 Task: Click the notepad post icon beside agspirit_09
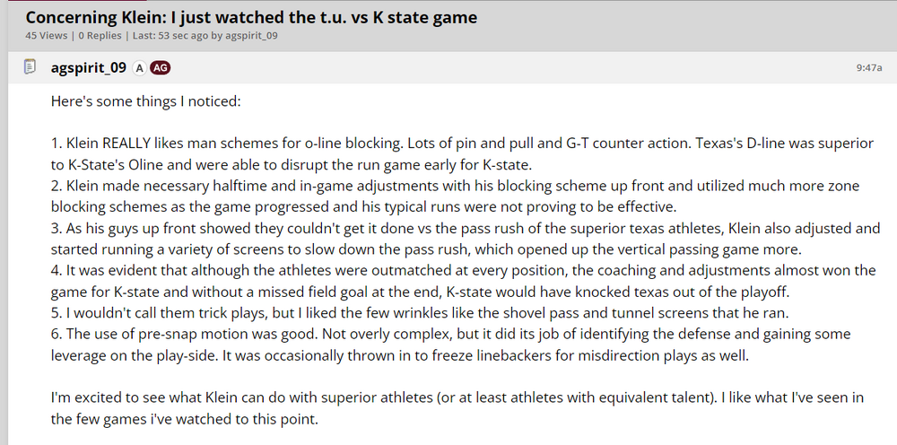coord(30,66)
